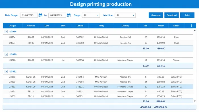Viewport: 199px width, 112px height.
Task: Click the start date field 01/04/2023
Action: (29, 15)
